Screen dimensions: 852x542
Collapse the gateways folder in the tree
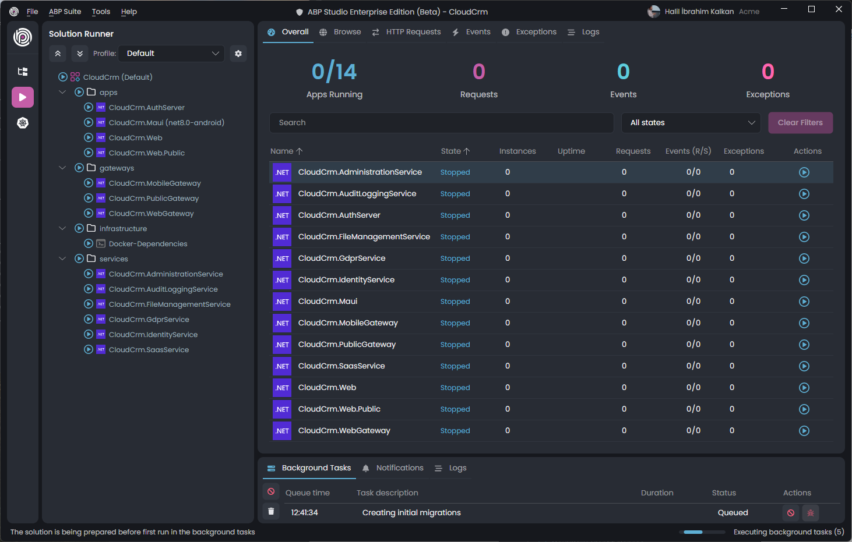(x=62, y=168)
